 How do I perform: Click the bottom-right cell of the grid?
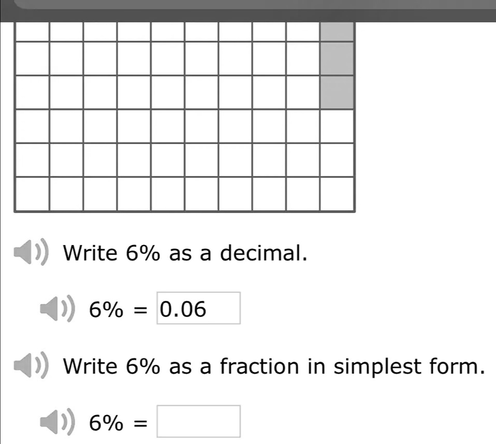click(337, 194)
